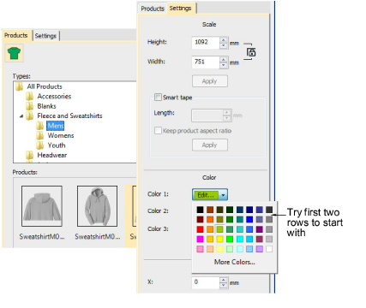Switch to Products tab in right panel
Viewport: 366px width, 308px height.
[x=153, y=9]
